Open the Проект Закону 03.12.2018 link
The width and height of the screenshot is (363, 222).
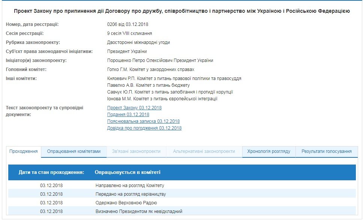coord(134,108)
